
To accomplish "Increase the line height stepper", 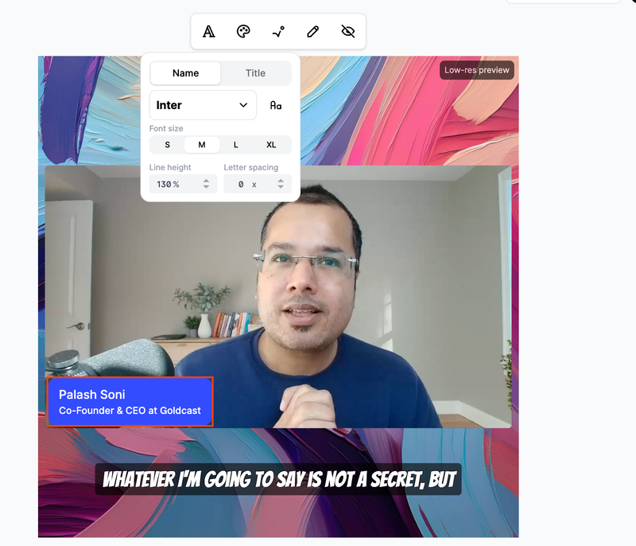I will pos(207,181).
